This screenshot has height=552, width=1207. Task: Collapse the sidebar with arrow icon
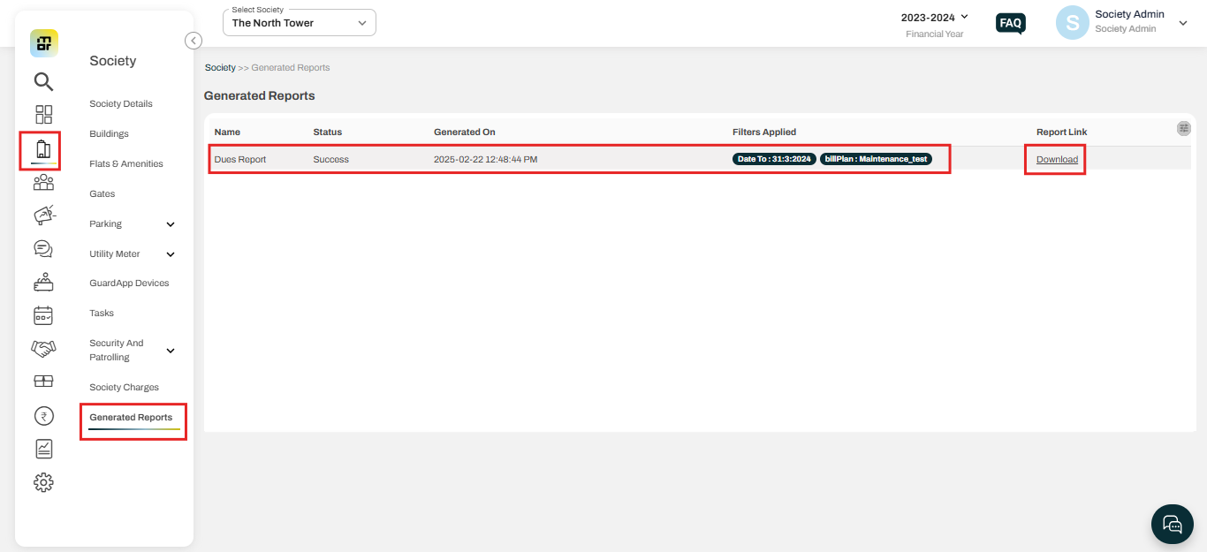[x=194, y=41]
